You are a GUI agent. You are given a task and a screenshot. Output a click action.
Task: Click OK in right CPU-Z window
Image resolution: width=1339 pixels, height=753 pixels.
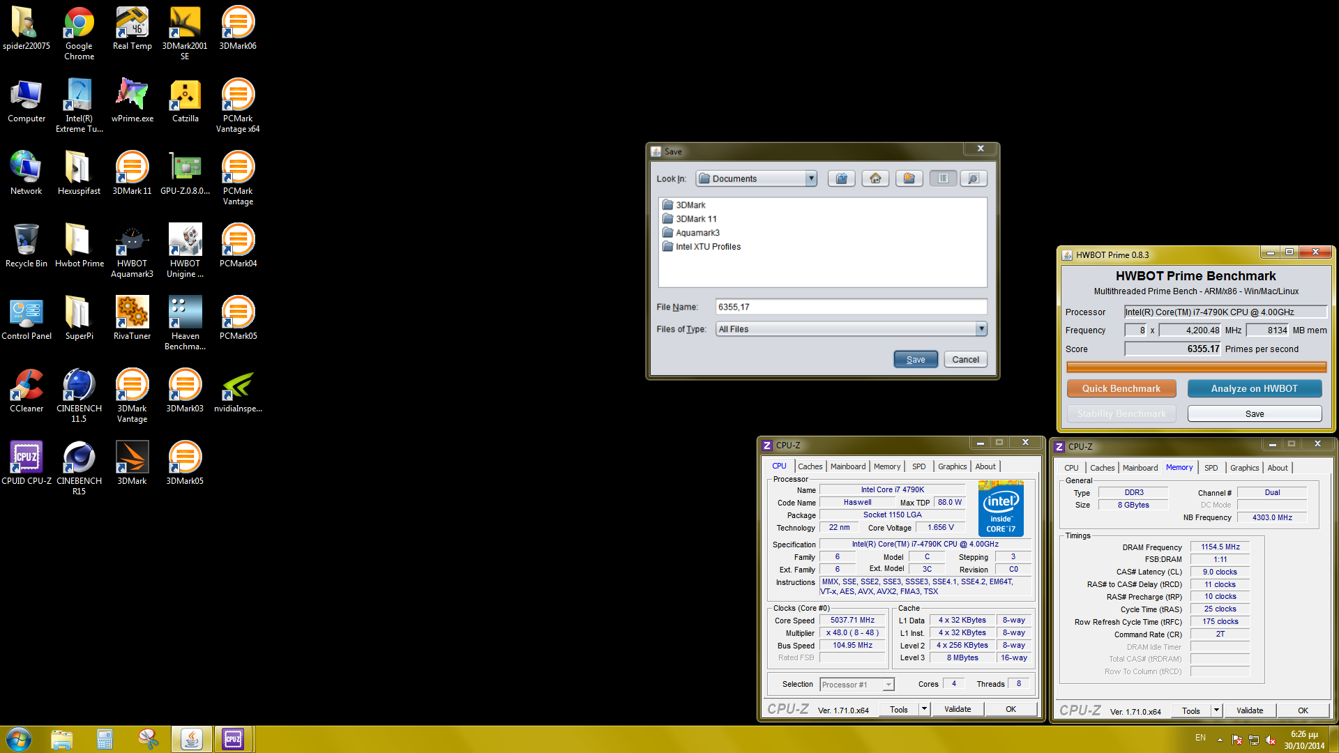point(1303,710)
